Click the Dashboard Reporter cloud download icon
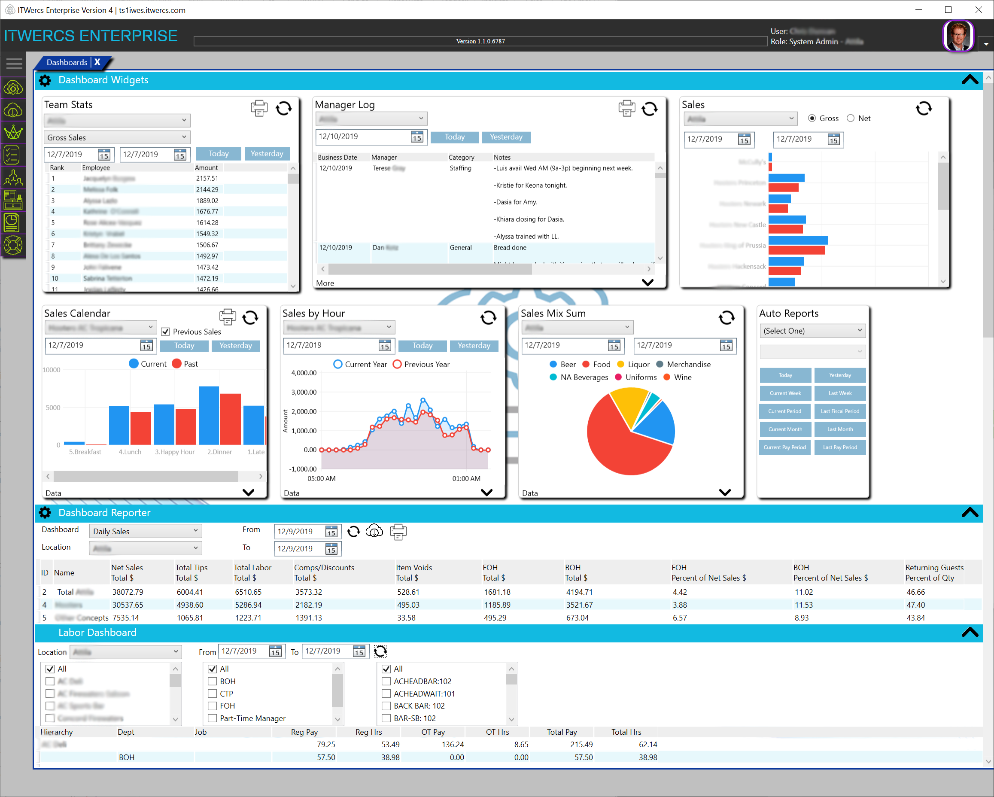The image size is (994, 797). 374,532
